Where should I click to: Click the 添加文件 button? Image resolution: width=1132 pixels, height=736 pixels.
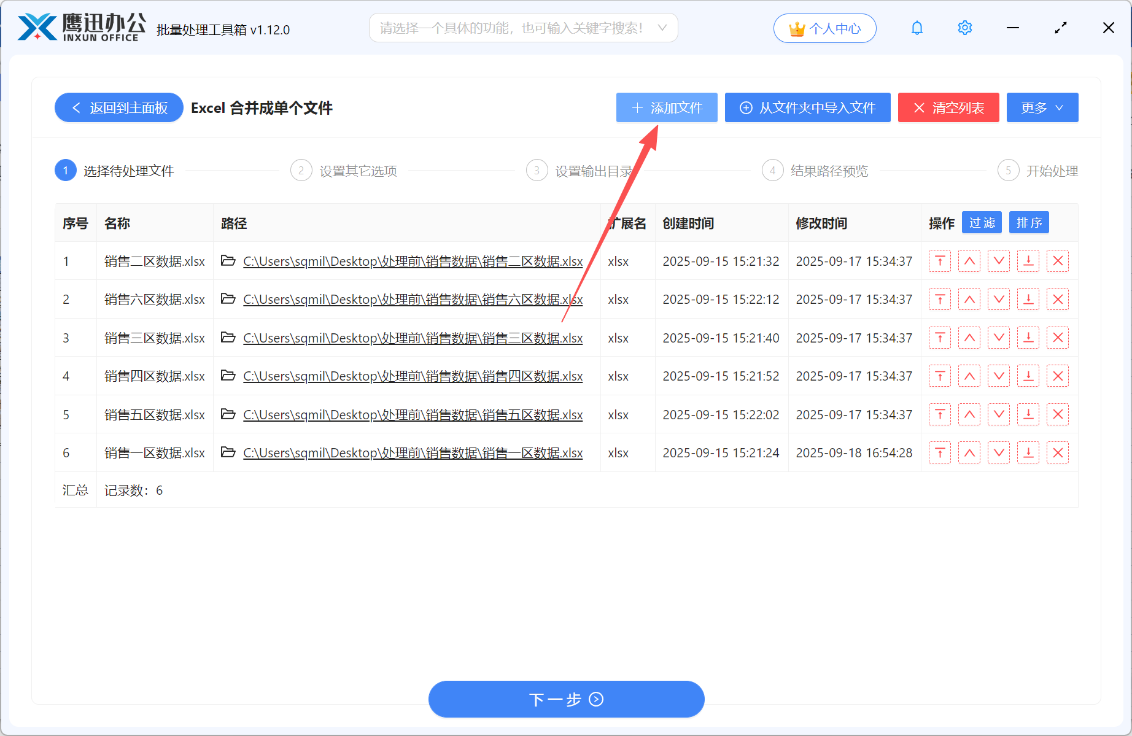point(667,107)
